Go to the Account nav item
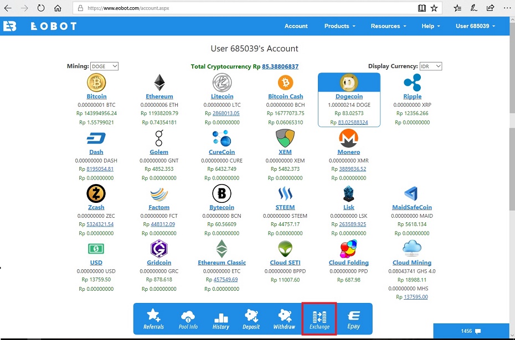The width and height of the screenshot is (515, 340). [296, 26]
